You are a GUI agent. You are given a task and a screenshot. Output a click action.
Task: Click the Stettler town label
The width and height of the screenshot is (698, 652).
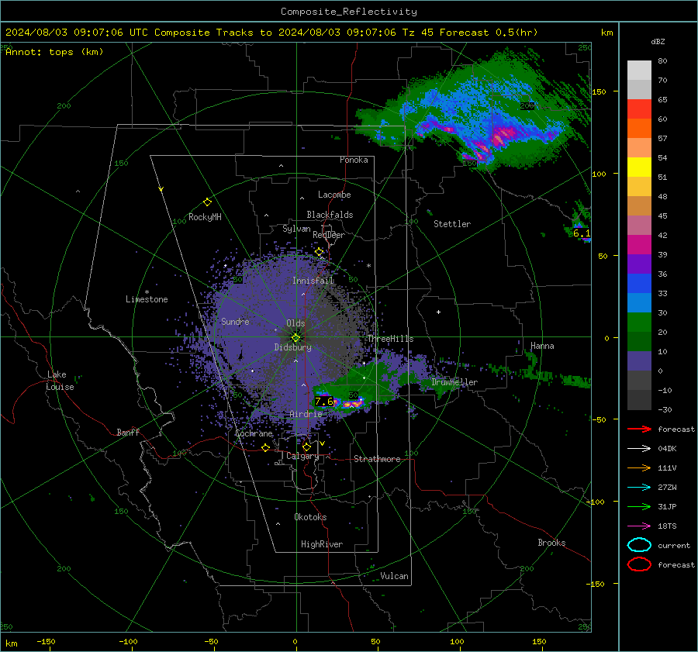coord(452,224)
